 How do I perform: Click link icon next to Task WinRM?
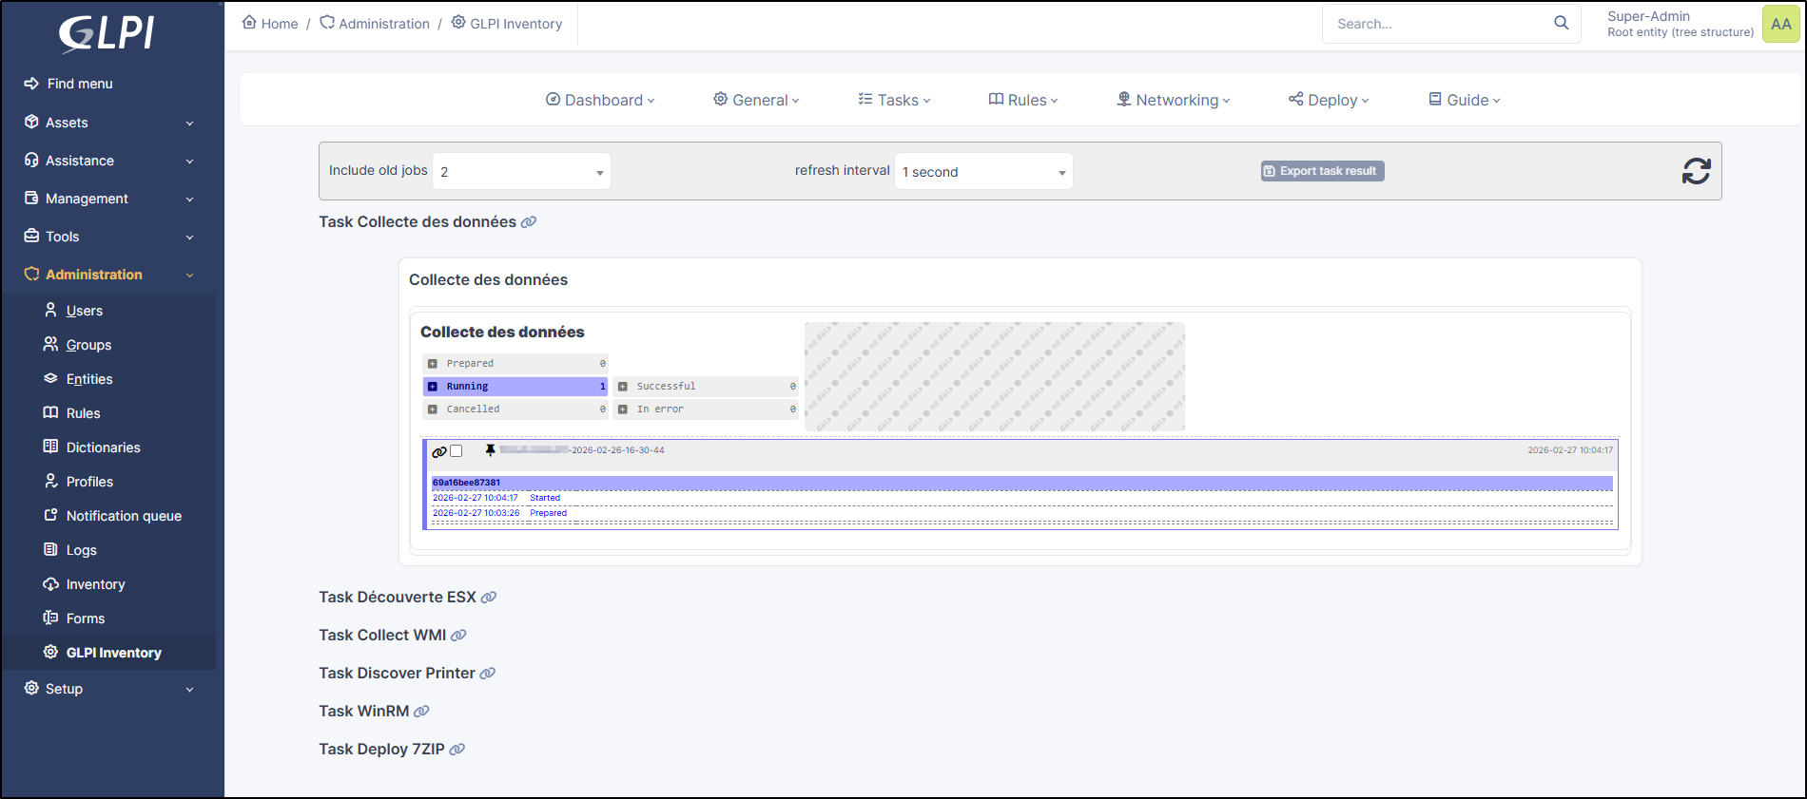[421, 712]
